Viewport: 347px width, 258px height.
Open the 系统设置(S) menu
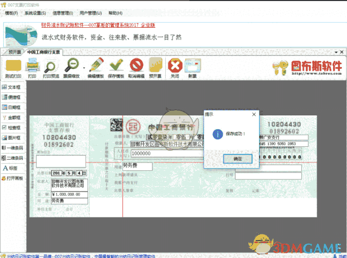click(x=35, y=13)
